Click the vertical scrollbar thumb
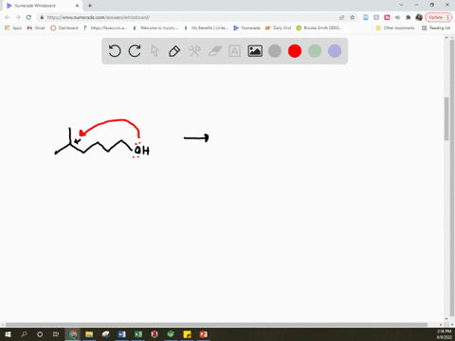455x341 pixels. 446,118
